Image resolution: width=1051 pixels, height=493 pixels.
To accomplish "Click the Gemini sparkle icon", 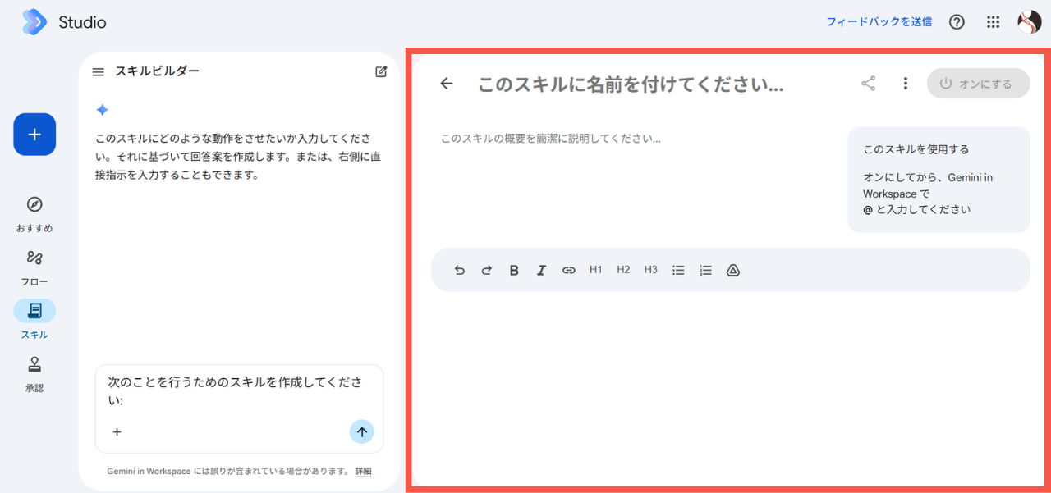I will pyautogui.click(x=102, y=110).
